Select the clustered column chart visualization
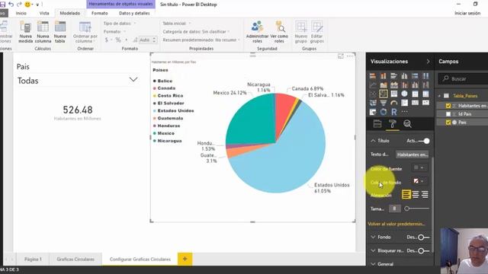 tap(404, 76)
